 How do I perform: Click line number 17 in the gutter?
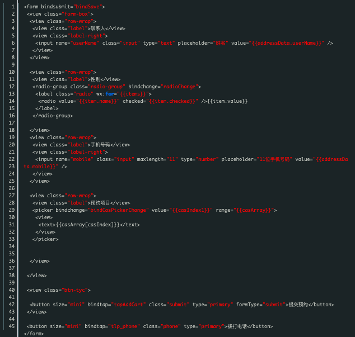point(12,123)
